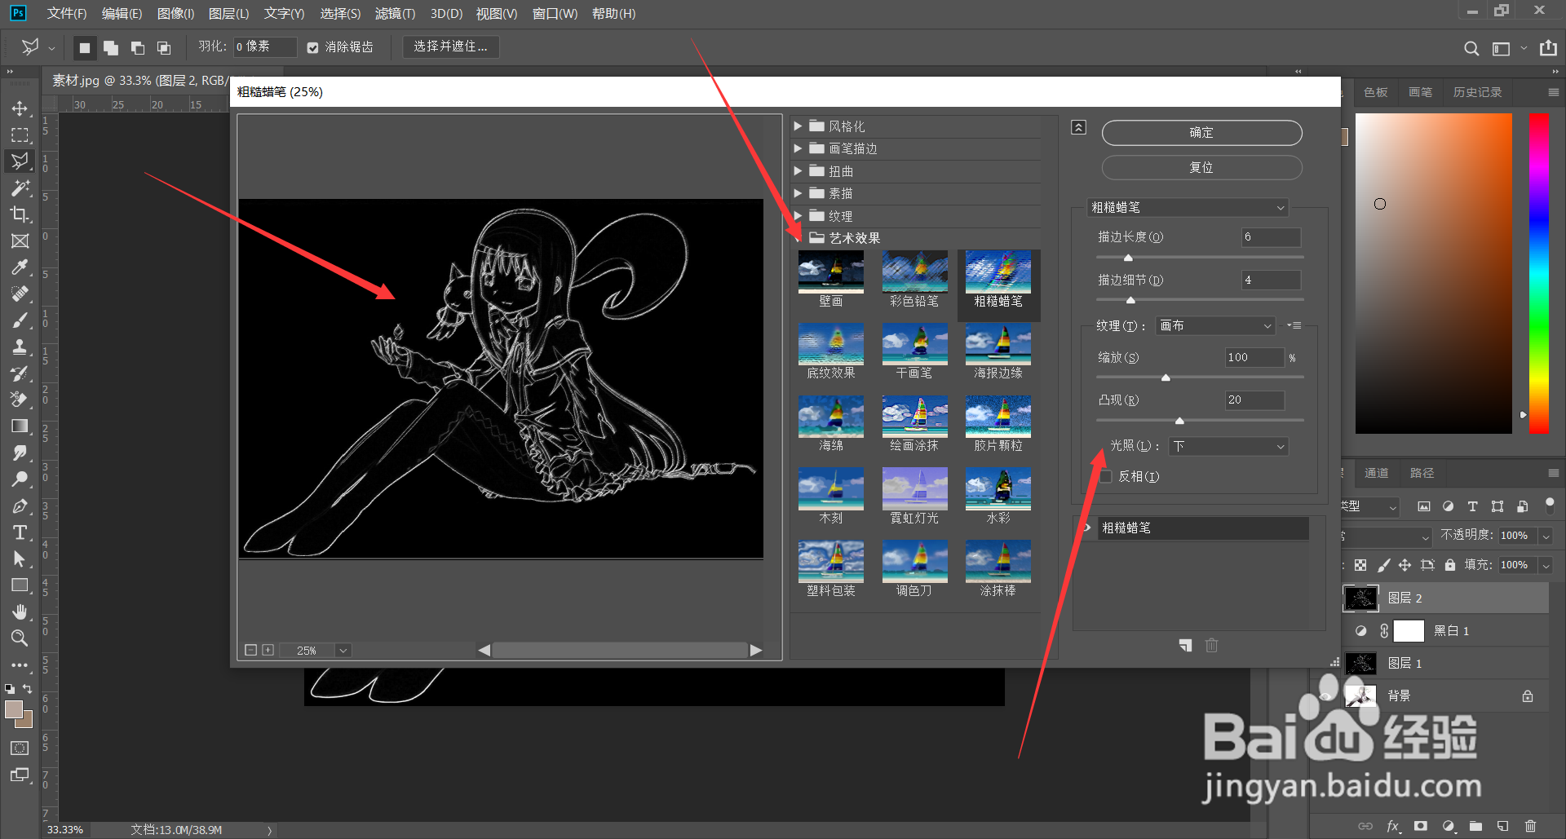This screenshot has width=1566, height=839.
Task: Select the History Brush tool
Action: tap(20, 373)
